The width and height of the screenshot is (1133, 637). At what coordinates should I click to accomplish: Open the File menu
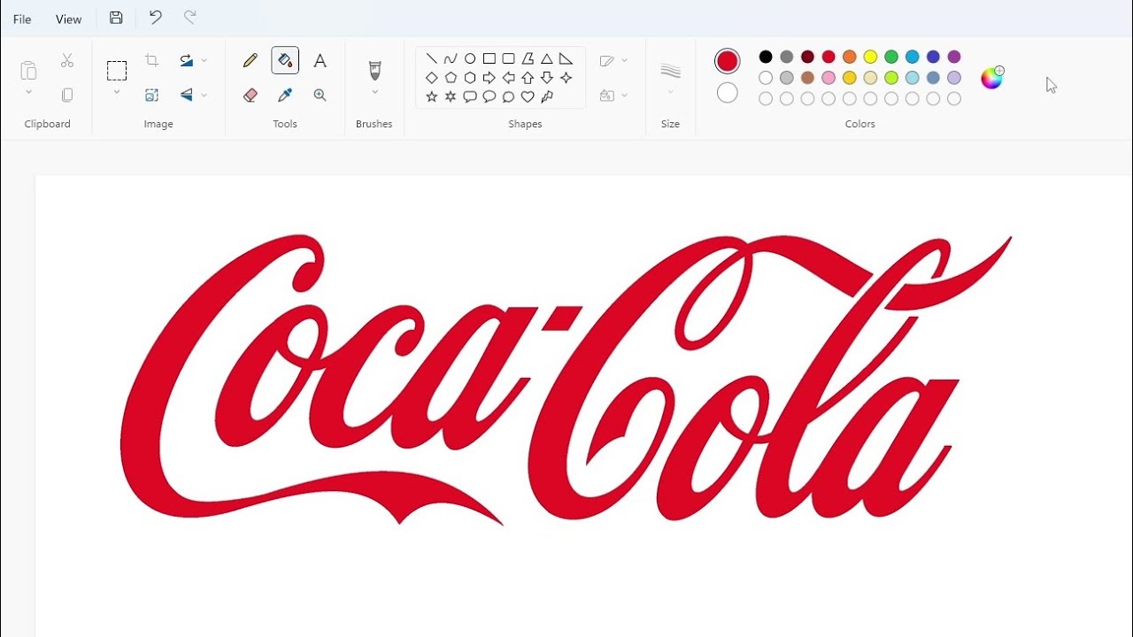(x=22, y=19)
